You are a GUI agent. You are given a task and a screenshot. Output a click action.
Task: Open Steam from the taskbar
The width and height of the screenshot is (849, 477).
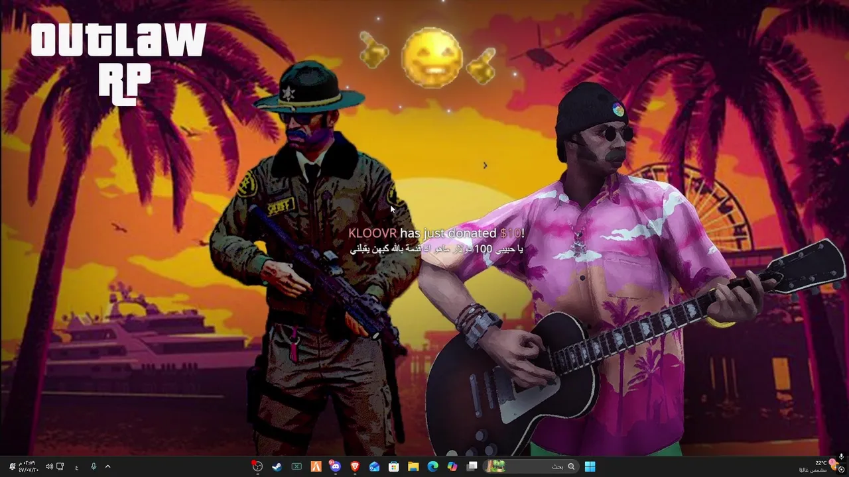[x=277, y=466]
